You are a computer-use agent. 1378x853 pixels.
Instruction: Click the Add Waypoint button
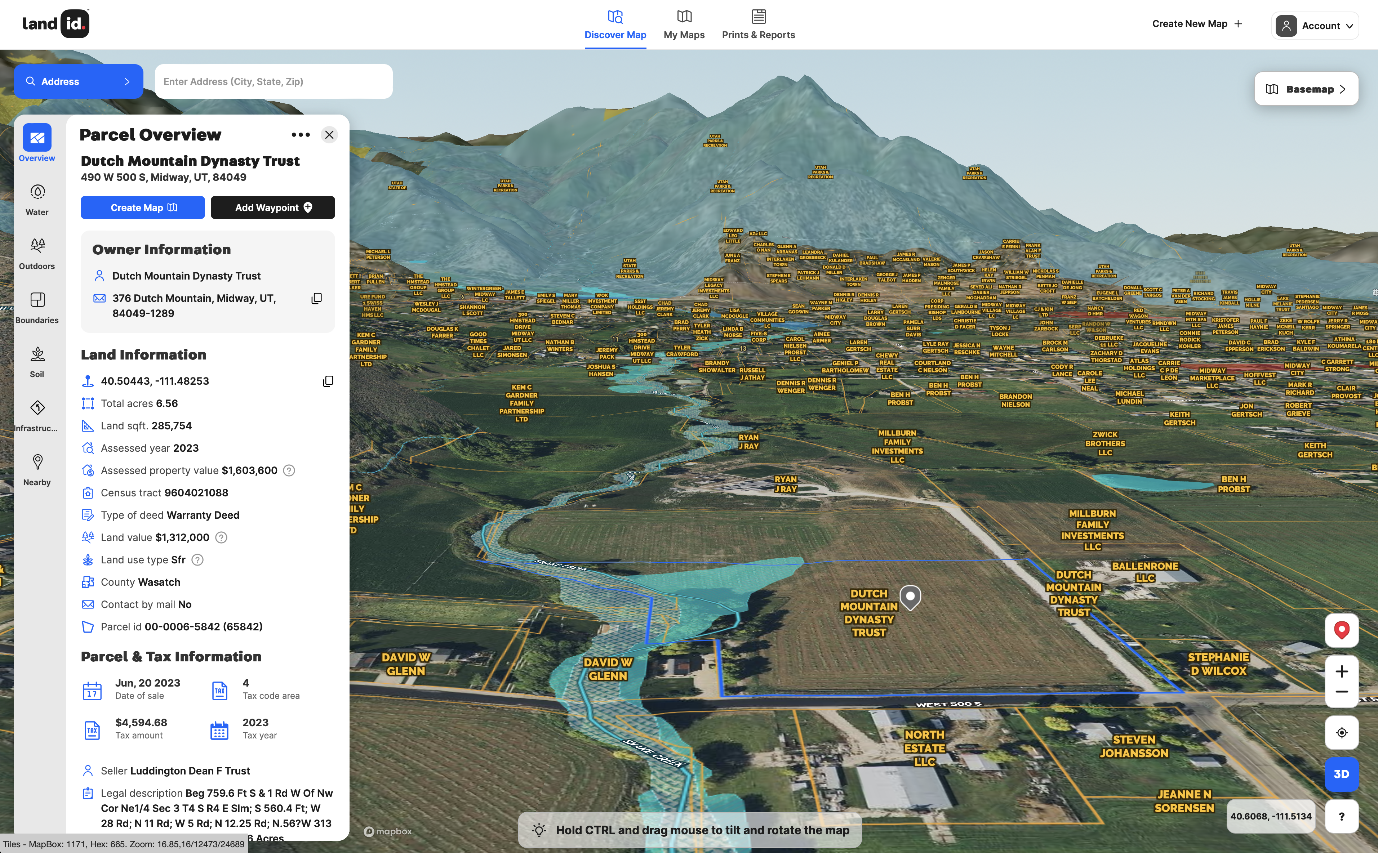pyautogui.click(x=272, y=207)
